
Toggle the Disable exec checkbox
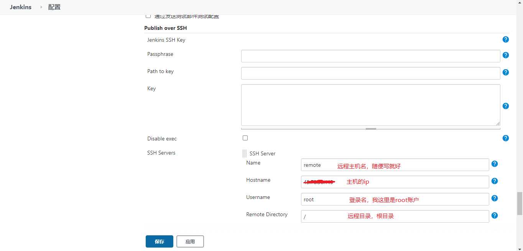click(245, 138)
